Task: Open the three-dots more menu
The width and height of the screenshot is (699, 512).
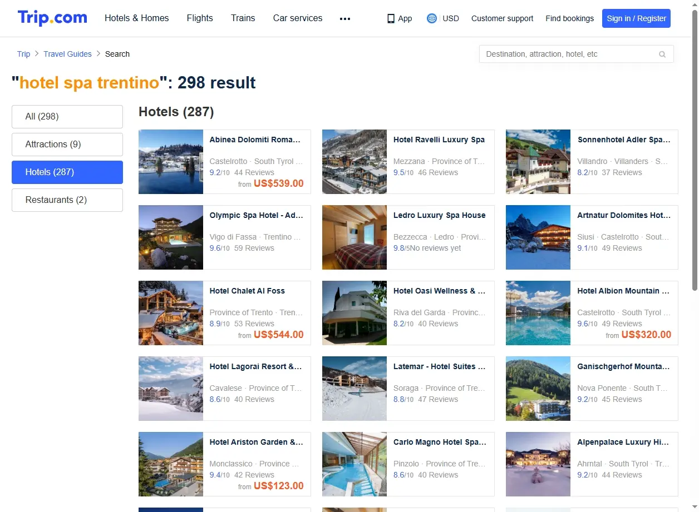Action: coord(345,18)
